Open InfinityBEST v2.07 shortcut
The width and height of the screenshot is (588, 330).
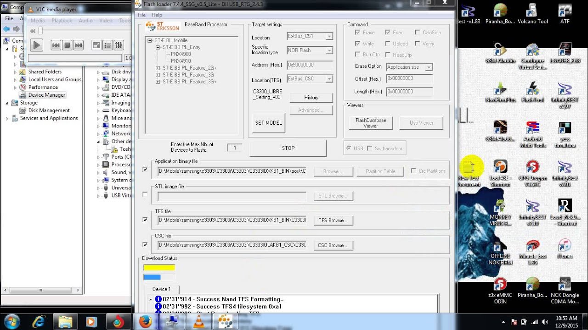[x=565, y=95]
